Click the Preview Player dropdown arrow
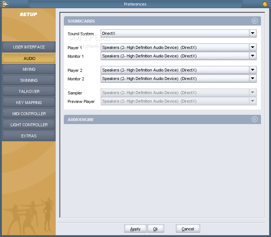Viewport: 271px width, 237px height. tap(253, 101)
